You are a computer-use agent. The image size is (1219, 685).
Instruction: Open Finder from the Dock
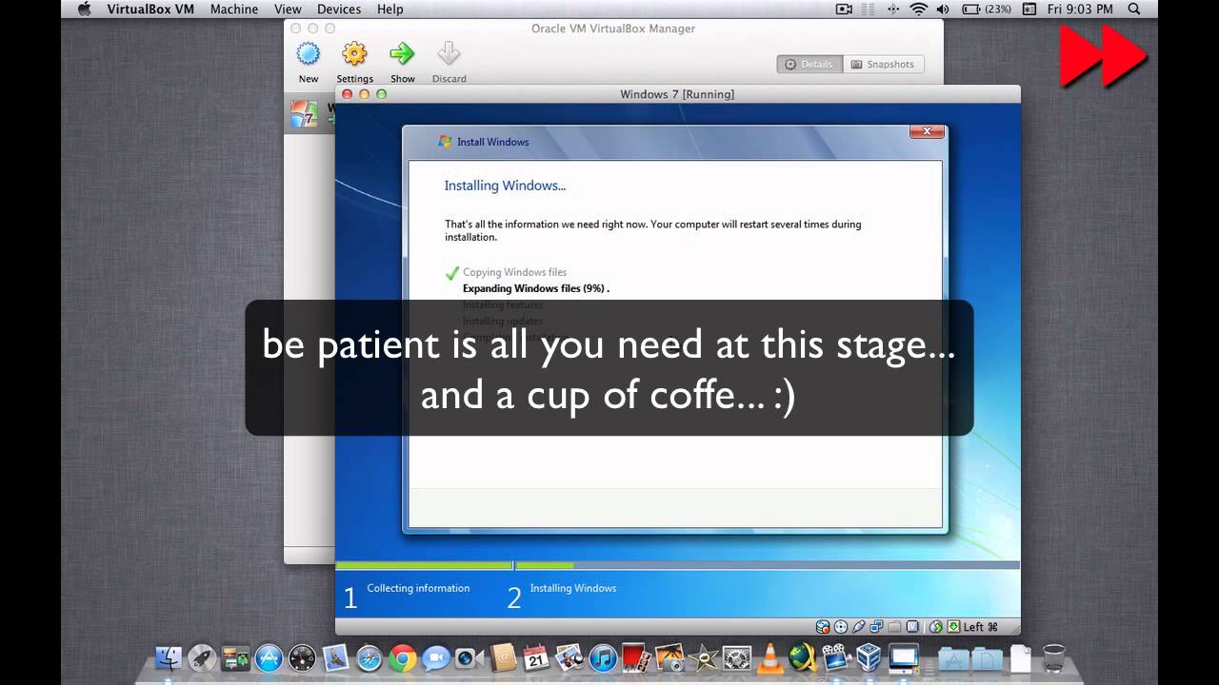pos(168,657)
